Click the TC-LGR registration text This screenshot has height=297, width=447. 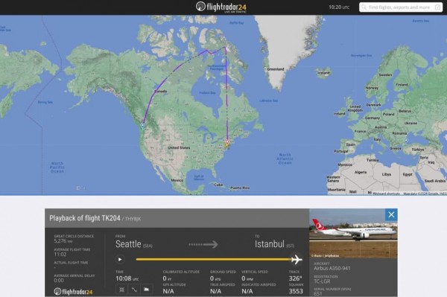(322, 281)
